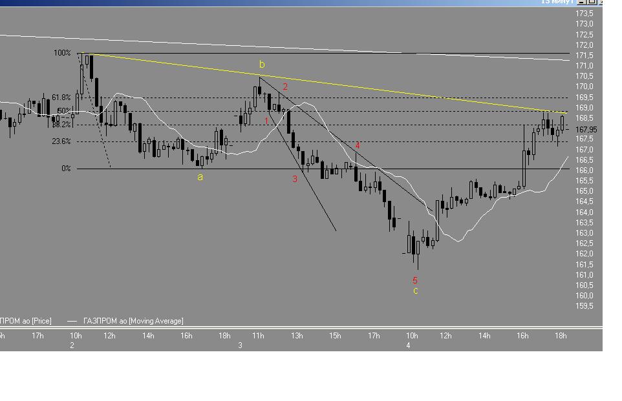Image resolution: width=622 pixels, height=401 pixels.
Task: Click the 164,0 price axis value
Action: (584, 212)
